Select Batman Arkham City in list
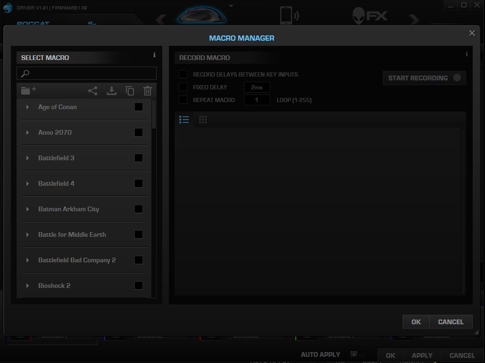The image size is (485, 363). 69,209
